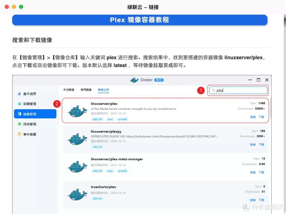The width and height of the screenshot is (286, 214).
Task: Click 下载 for linuxserver/plex
Action: point(261,117)
